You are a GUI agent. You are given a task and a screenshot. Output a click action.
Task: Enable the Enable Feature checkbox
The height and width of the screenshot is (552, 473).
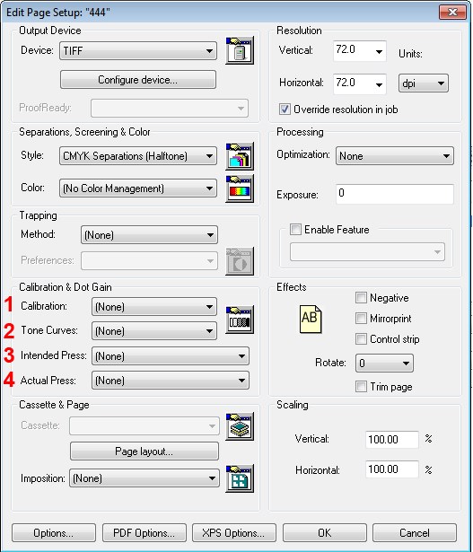pos(295,230)
